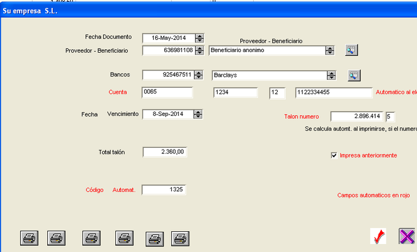Focus the Vencimiento date field 8-Sep-2014

coord(168,114)
